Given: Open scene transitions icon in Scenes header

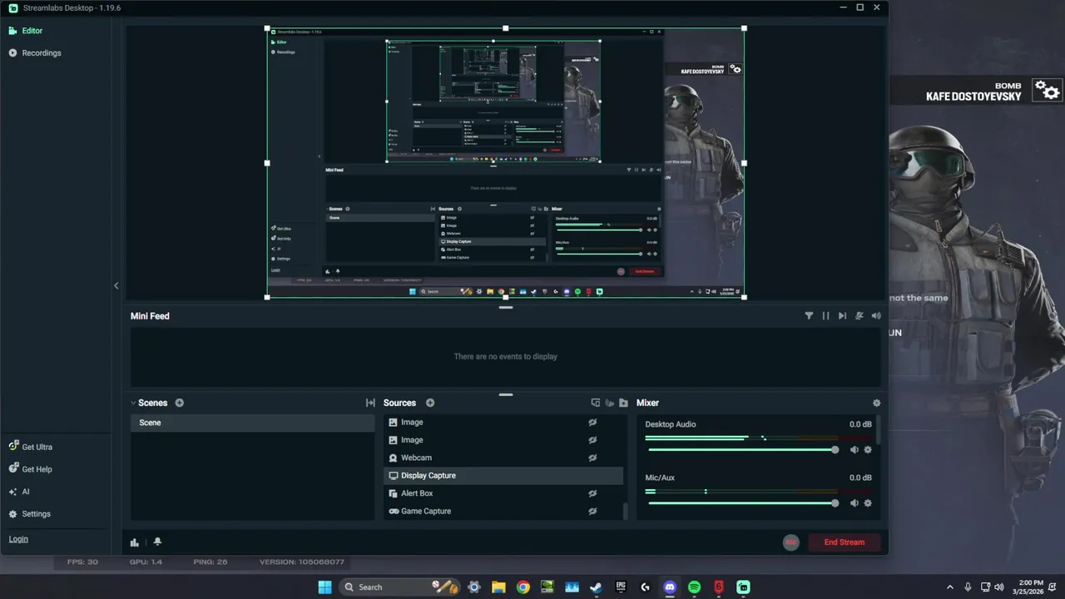Looking at the screenshot, I should tap(370, 403).
